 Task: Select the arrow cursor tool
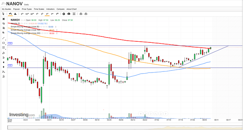3,14
